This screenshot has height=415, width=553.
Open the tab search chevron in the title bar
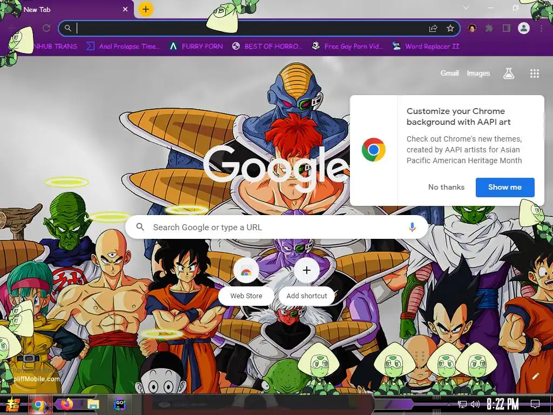[x=466, y=8]
